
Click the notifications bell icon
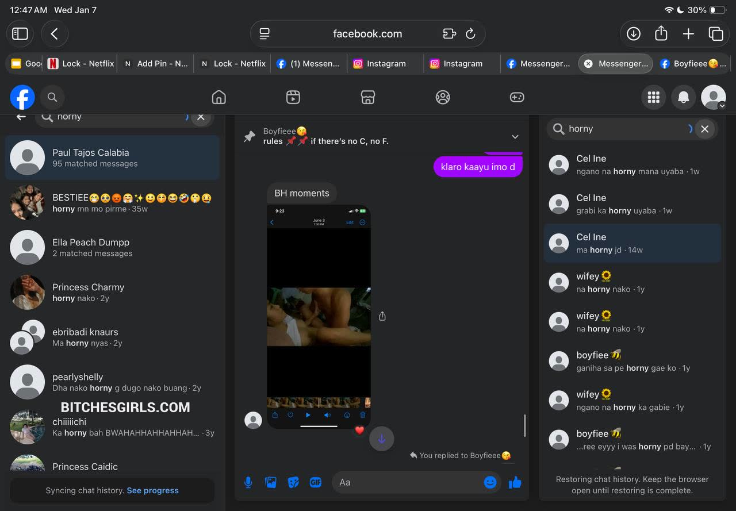click(683, 98)
